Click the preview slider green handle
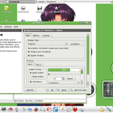 (x=49, y=74)
